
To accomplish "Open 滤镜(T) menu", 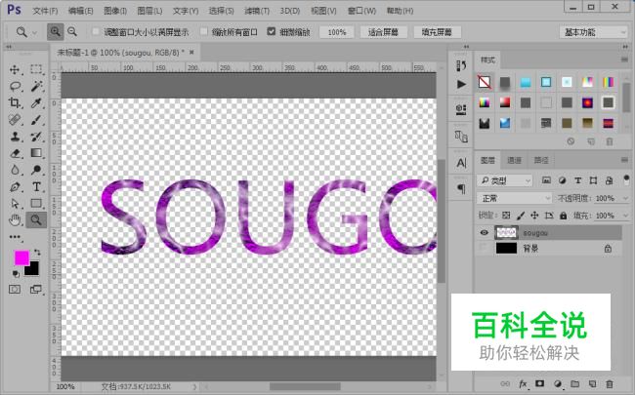I will (x=257, y=11).
